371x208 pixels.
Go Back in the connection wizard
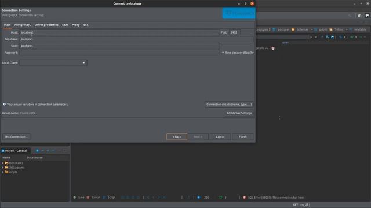coord(176,137)
